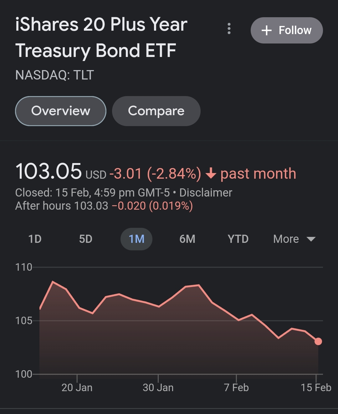Open the Compare tab
Image resolution: width=338 pixels, height=414 pixels.
click(x=156, y=111)
